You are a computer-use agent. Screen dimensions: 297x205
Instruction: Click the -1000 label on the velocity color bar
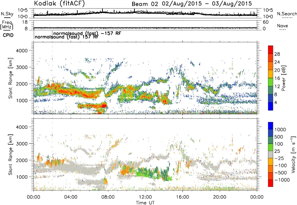click(282, 180)
